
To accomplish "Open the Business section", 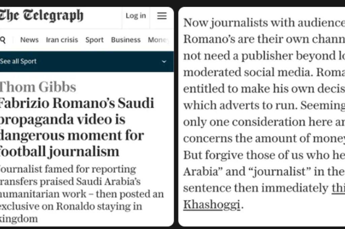I will click(x=126, y=40).
